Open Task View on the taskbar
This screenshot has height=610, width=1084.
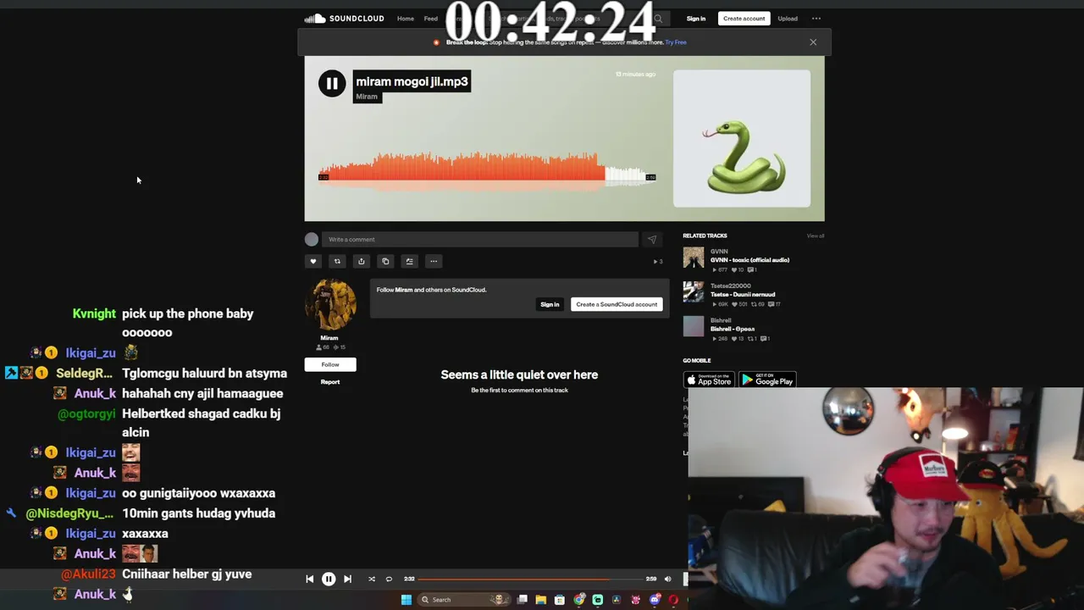coord(523,600)
